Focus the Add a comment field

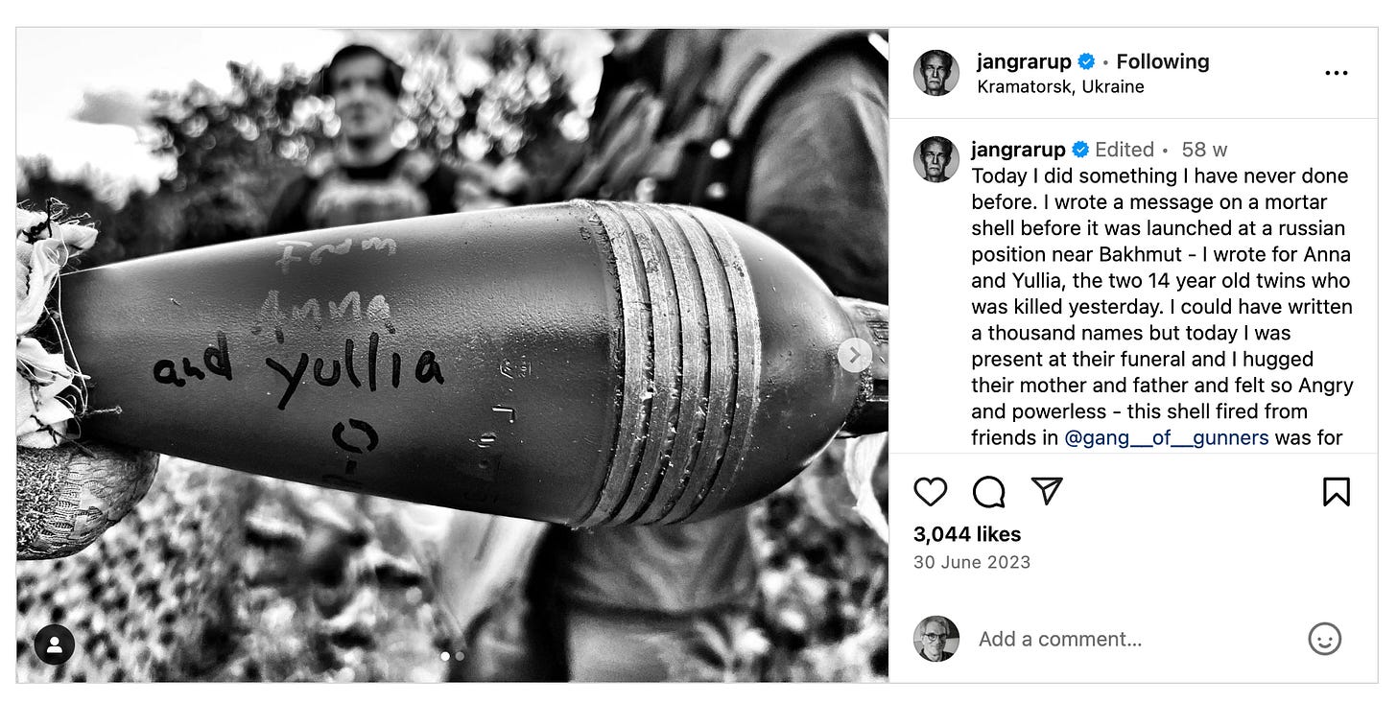pos(1132,639)
